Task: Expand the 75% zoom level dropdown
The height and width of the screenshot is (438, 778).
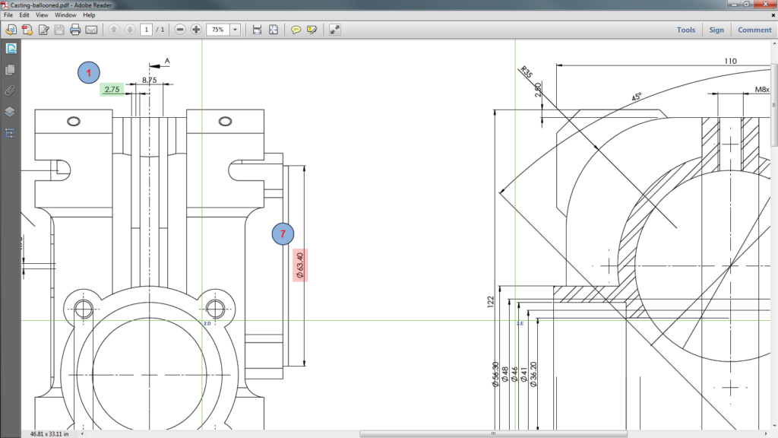Action: click(235, 30)
